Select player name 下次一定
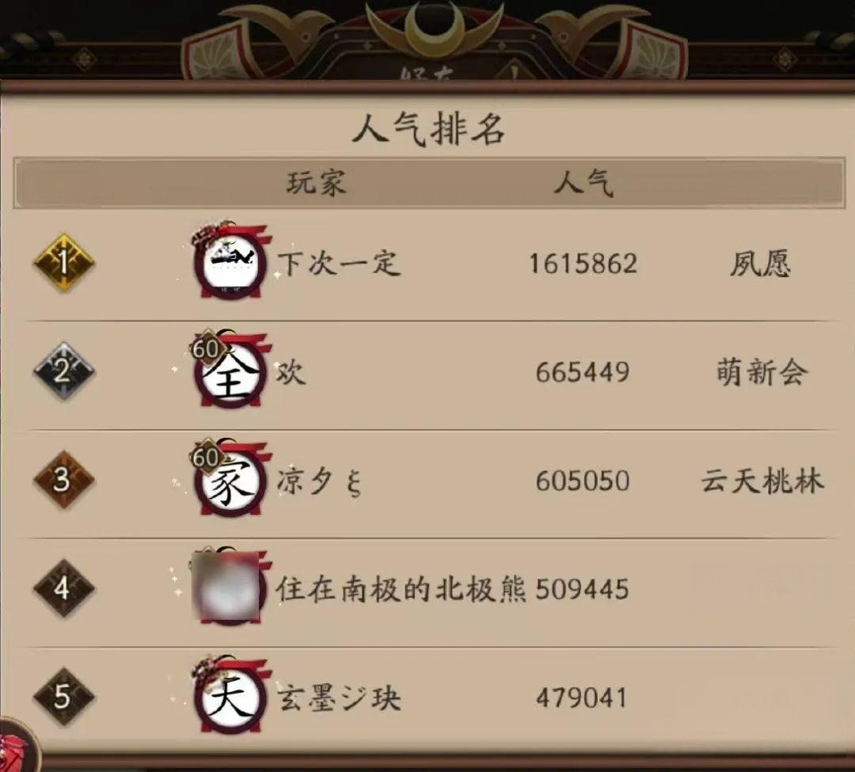 339,264
